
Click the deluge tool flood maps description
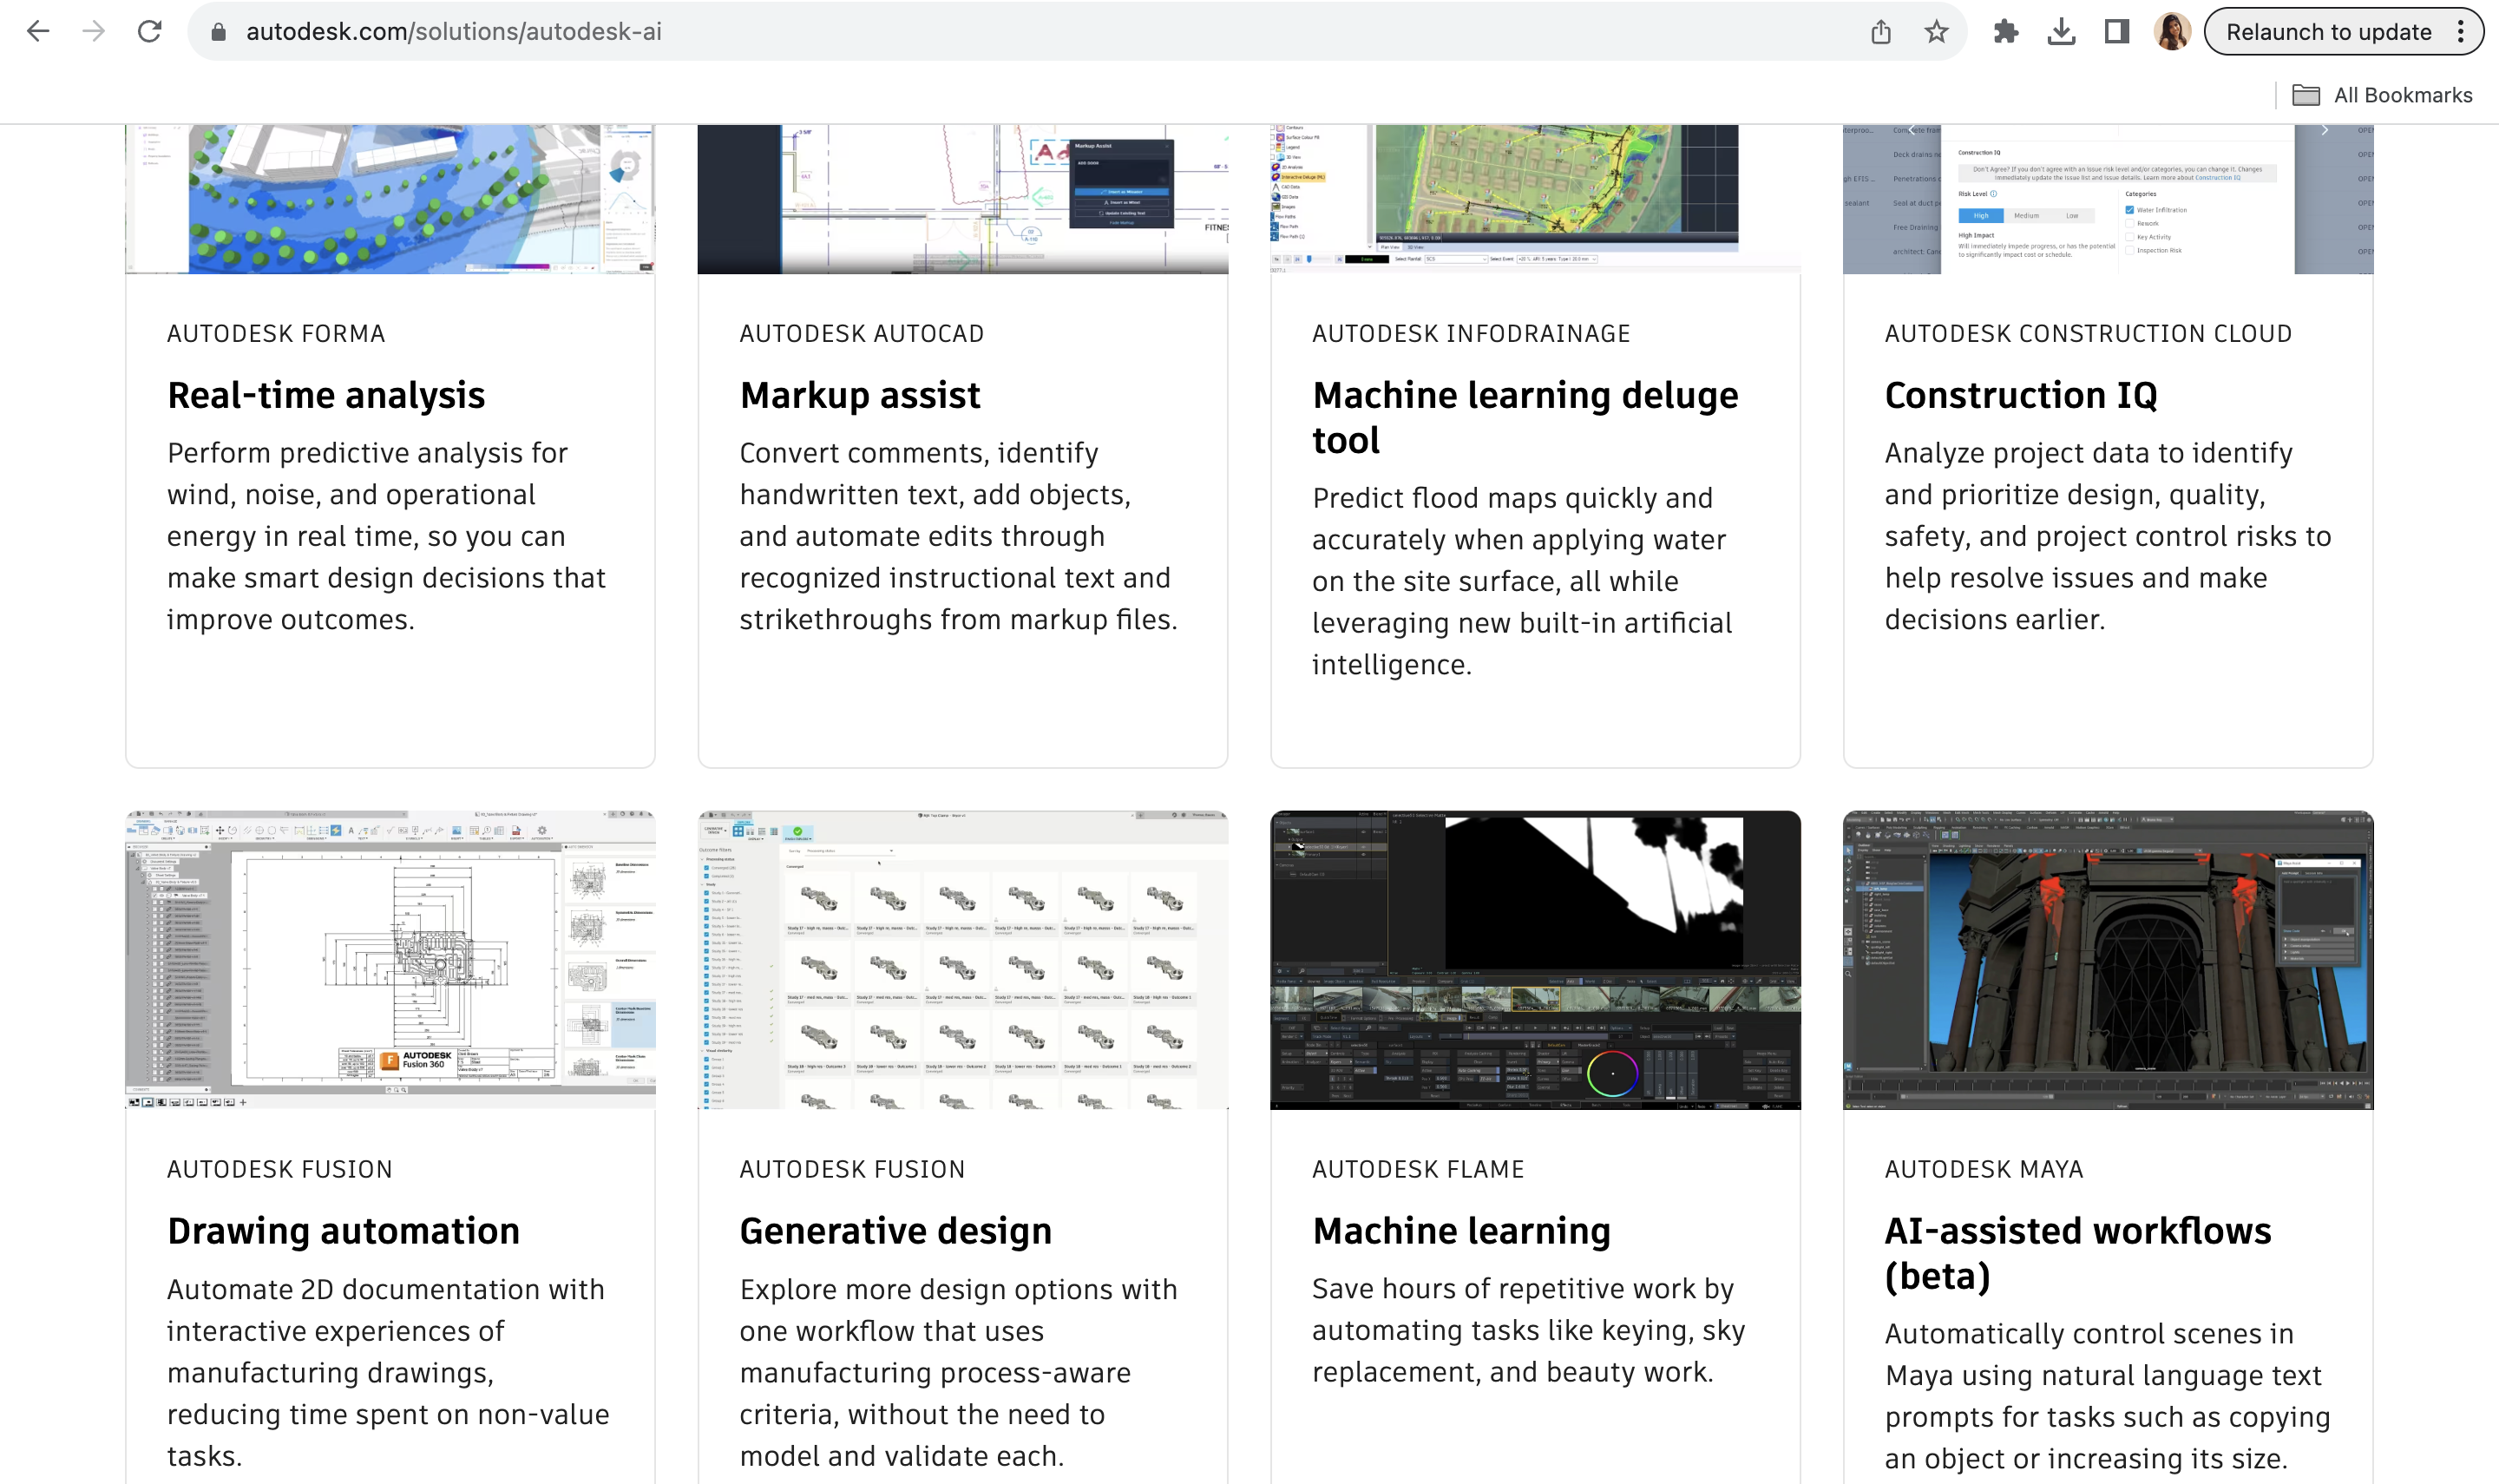click(1522, 581)
